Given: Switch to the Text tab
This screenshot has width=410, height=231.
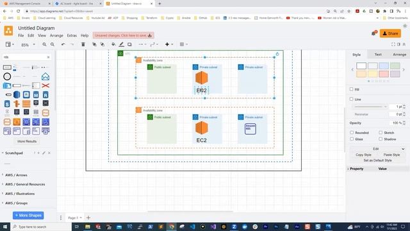Looking at the screenshot, I should click(378, 55).
